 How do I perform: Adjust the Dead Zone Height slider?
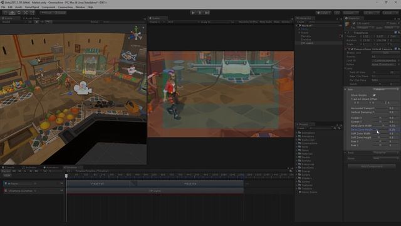pos(381,130)
